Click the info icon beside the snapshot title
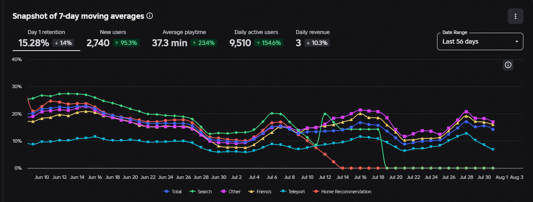Image resolution: width=533 pixels, height=202 pixels. point(150,16)
